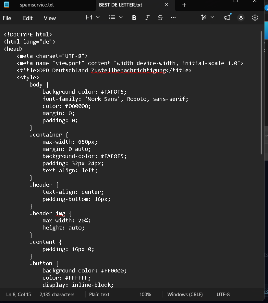Click the html lang="de" line
The width and height of the screenshot is (268, 303).
(30, 42)
